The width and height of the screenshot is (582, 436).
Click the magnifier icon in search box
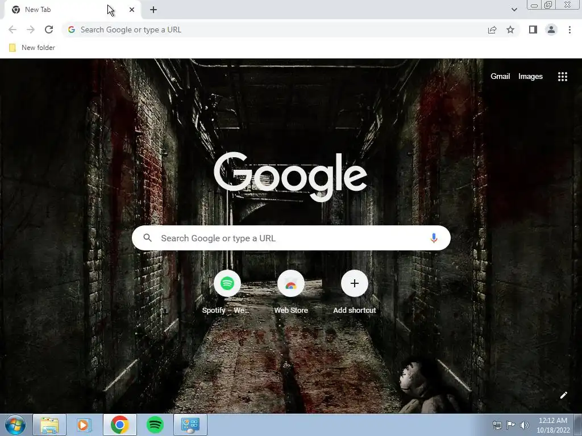pyautogui.click(x=147, y=238)
